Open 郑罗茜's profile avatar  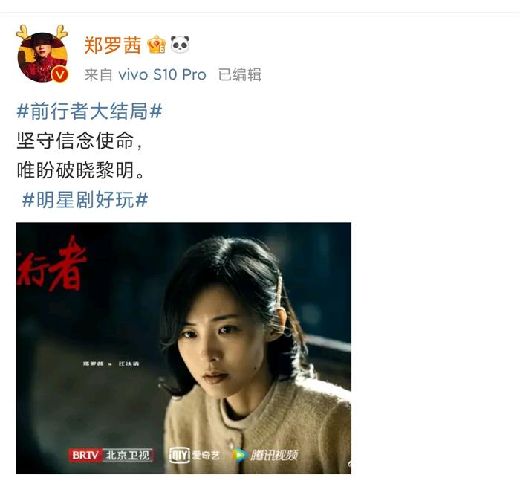42,57
